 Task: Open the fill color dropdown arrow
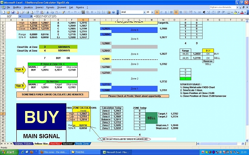pyautogui.click(x=239, y=12)
